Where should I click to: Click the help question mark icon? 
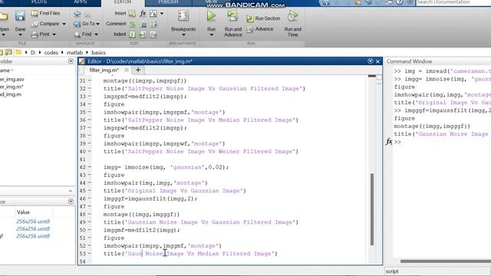(400, 2)
